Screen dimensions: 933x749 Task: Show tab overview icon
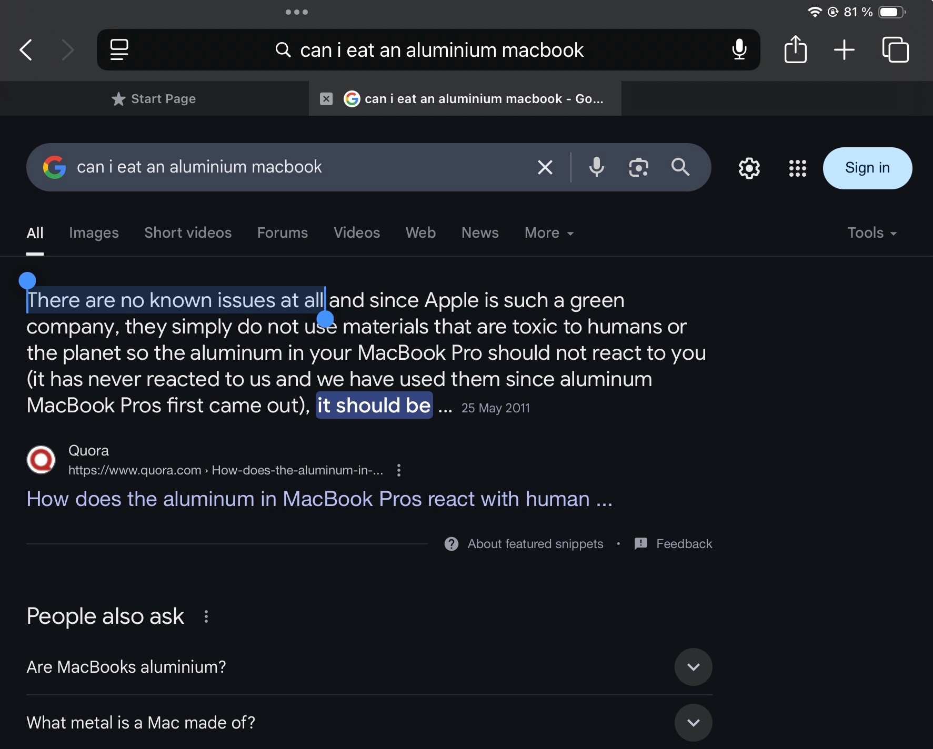pyautogui.click(x=895, y=49)
